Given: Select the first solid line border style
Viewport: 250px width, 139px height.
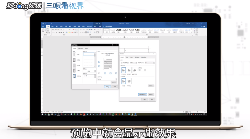Looking at the screenshot, I should 89,54.
